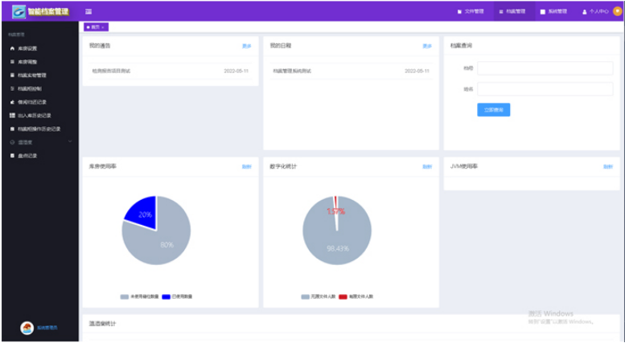Screen dimensions: 625x343
Task: Switch to 系统管理 top menu
Action: click(x=554, y=12)
